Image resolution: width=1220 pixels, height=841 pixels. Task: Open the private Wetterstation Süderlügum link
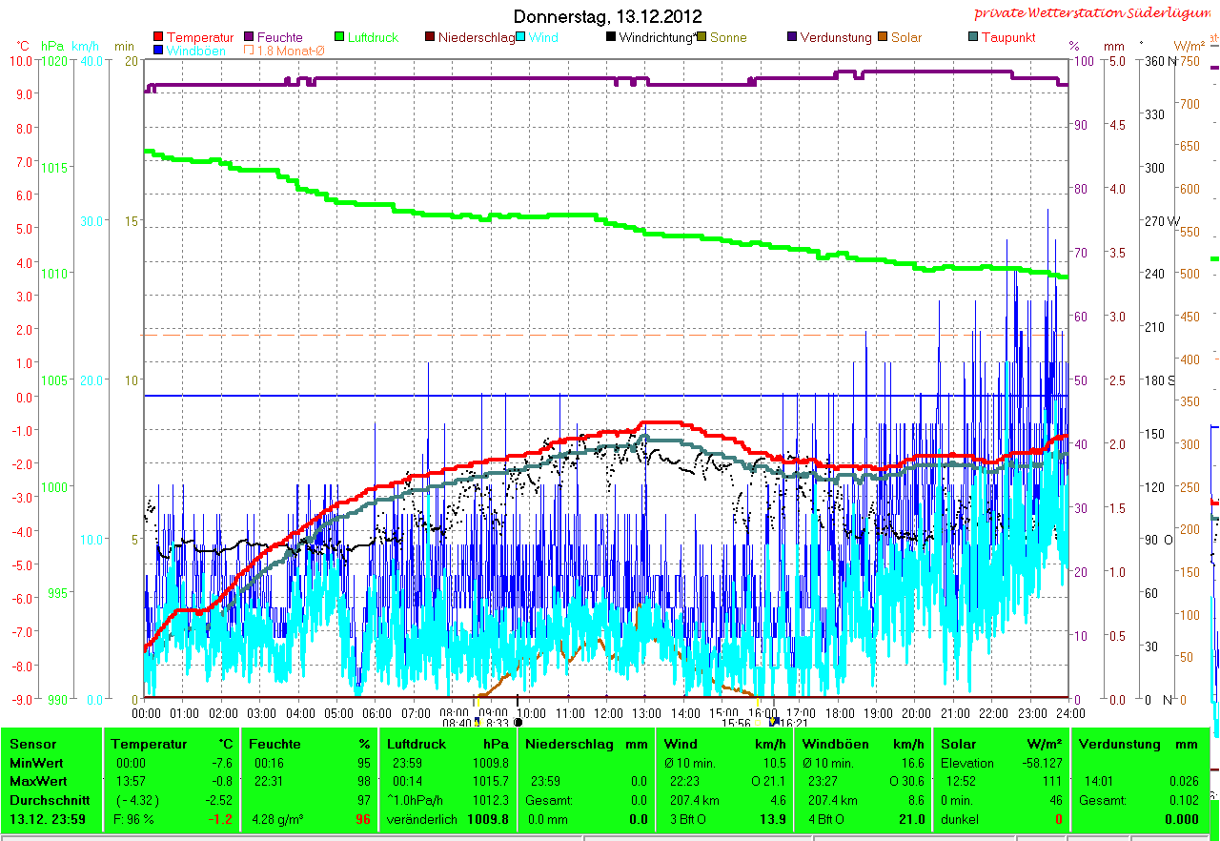coord(1095,13)
